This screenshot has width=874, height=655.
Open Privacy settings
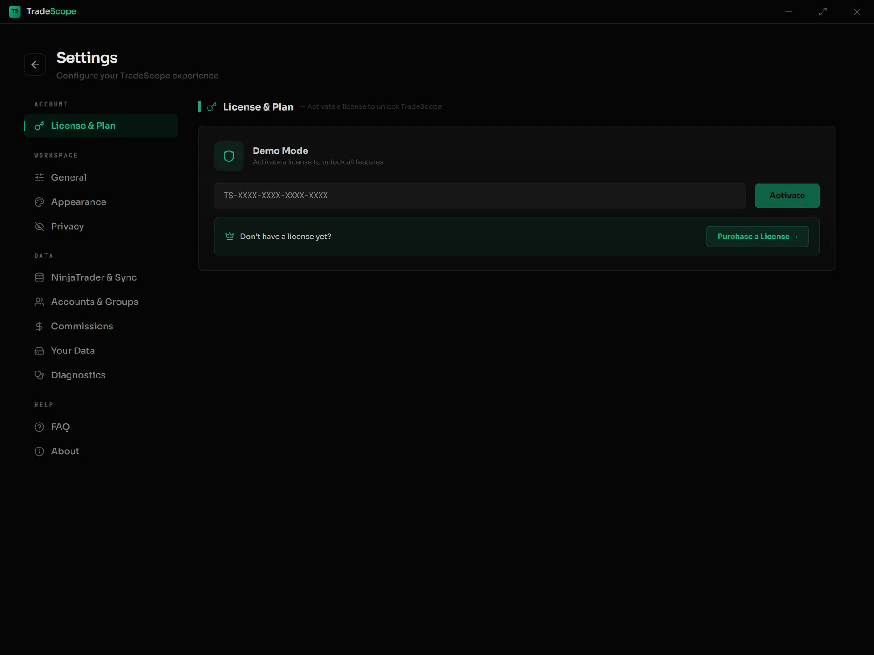[x=101, y=227]
